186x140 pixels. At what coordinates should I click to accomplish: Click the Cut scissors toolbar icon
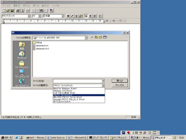coord(33,11)
